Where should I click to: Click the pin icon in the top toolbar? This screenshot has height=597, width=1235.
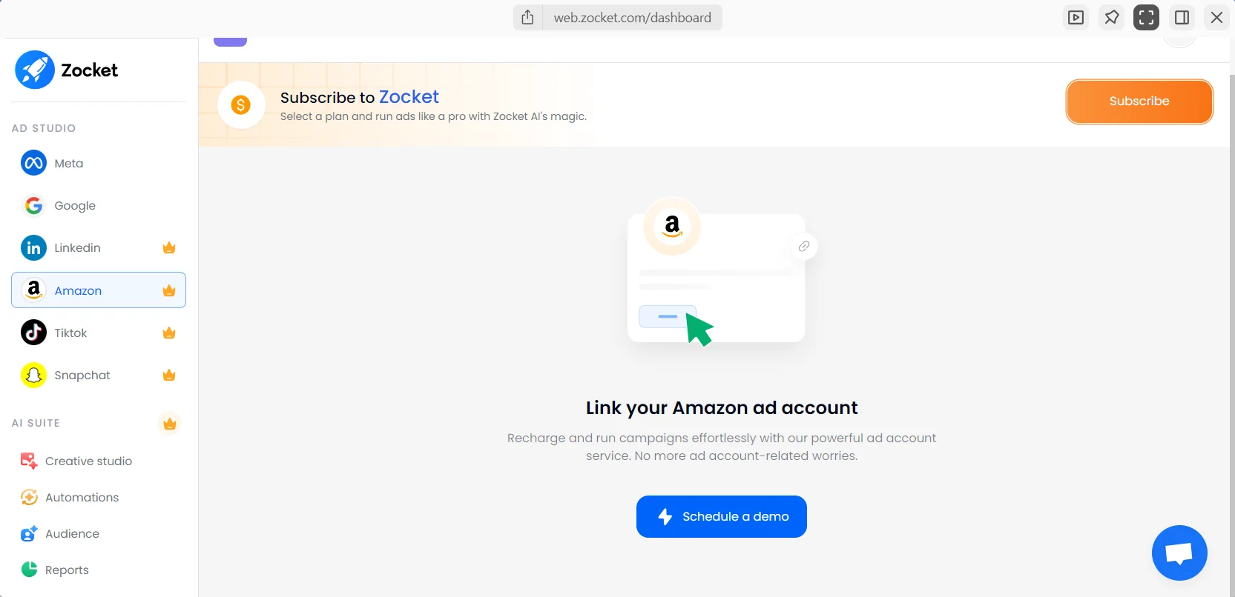click(1111, 17)
